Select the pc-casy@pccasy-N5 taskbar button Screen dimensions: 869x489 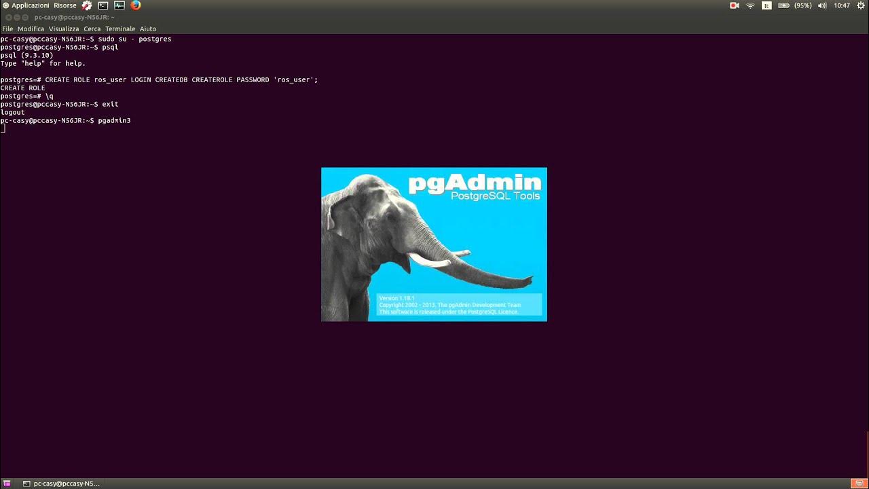tap(61, 484)
